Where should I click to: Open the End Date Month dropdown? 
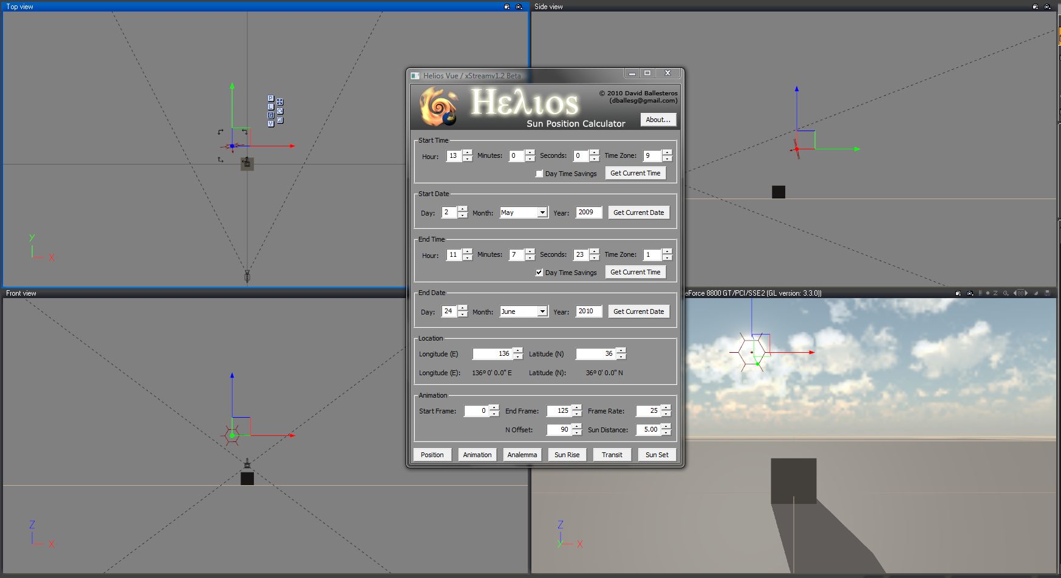[x=542, y=311]
